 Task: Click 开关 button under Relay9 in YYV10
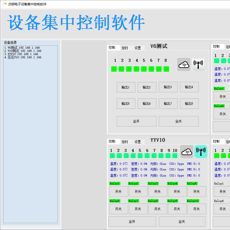(177, 209)
